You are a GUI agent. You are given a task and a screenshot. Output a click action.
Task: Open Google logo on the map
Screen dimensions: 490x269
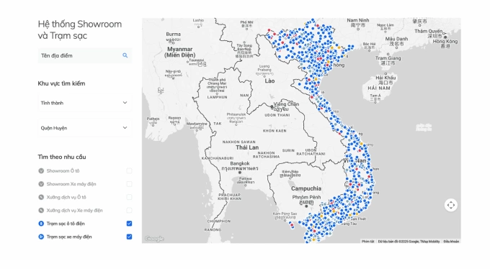pos(154,239)
